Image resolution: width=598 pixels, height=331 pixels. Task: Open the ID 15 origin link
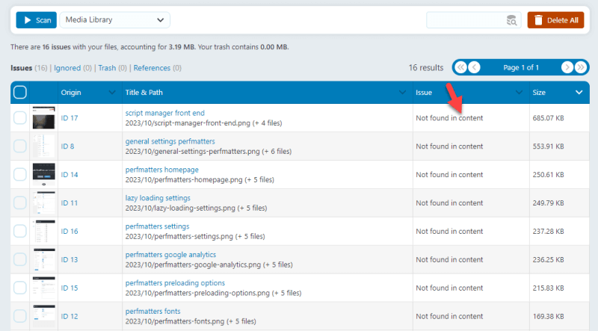coord(70,288)
